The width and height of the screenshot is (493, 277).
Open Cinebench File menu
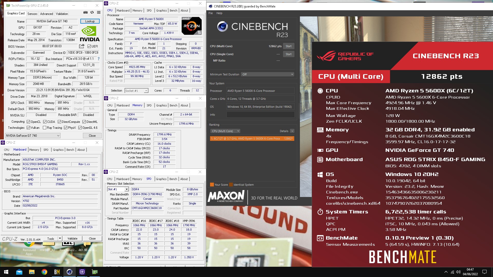pyautogui.click(x=211, y=13)
